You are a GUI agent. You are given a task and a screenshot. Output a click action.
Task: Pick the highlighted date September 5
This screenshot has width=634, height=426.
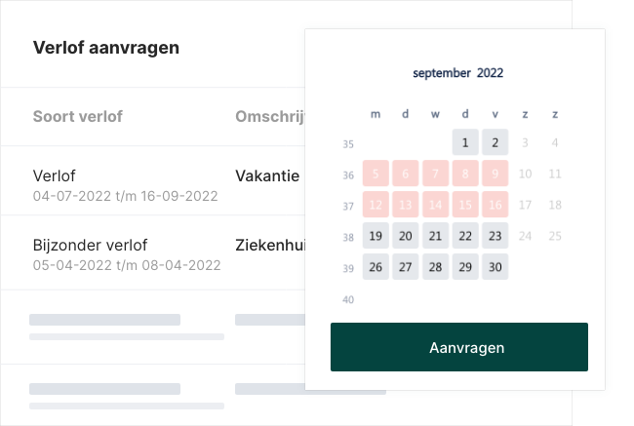[376, 174]
